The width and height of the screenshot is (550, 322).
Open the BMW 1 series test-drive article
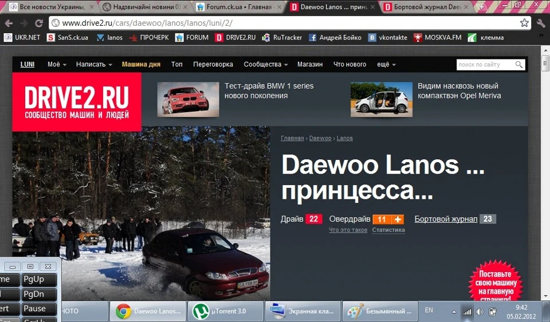click(x=269, y=91)
